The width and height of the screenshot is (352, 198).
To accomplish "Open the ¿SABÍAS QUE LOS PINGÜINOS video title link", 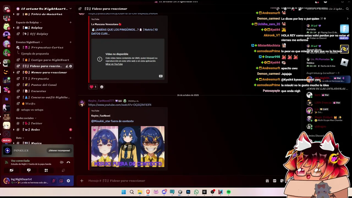I will pos(124,31).
